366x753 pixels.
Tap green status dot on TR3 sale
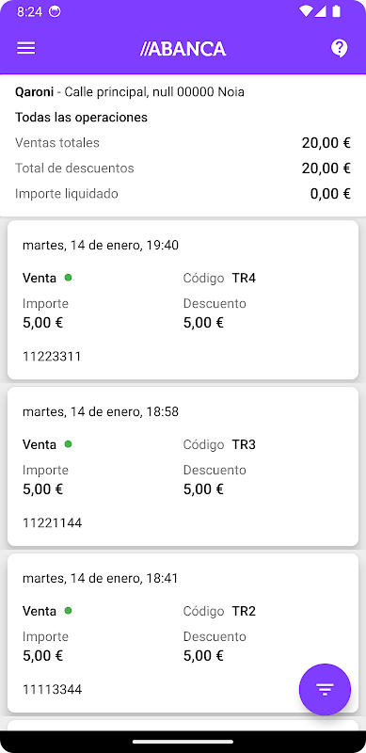tap(68, 444)
